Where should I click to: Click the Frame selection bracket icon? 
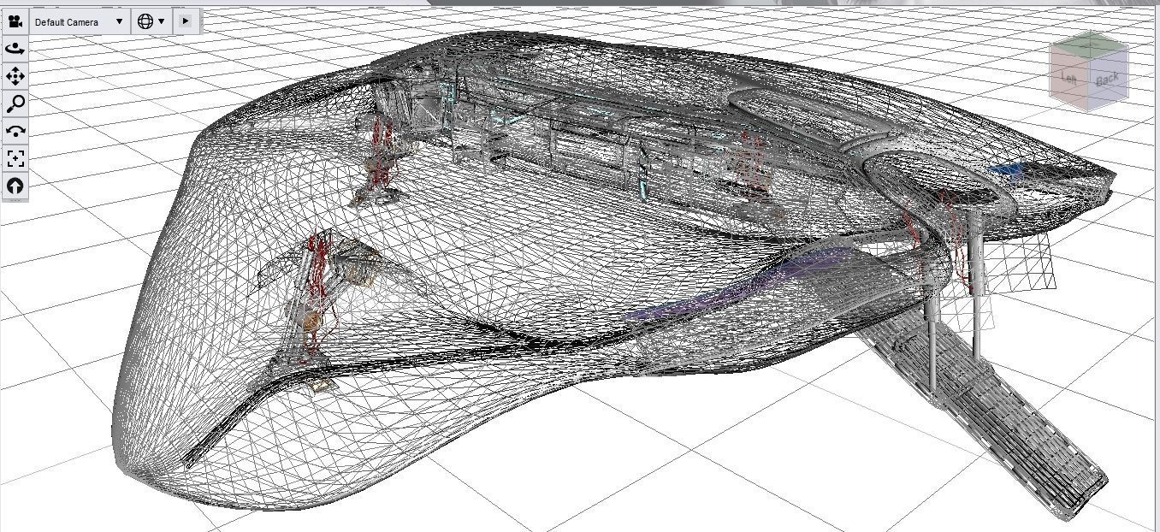coord(15,158)
